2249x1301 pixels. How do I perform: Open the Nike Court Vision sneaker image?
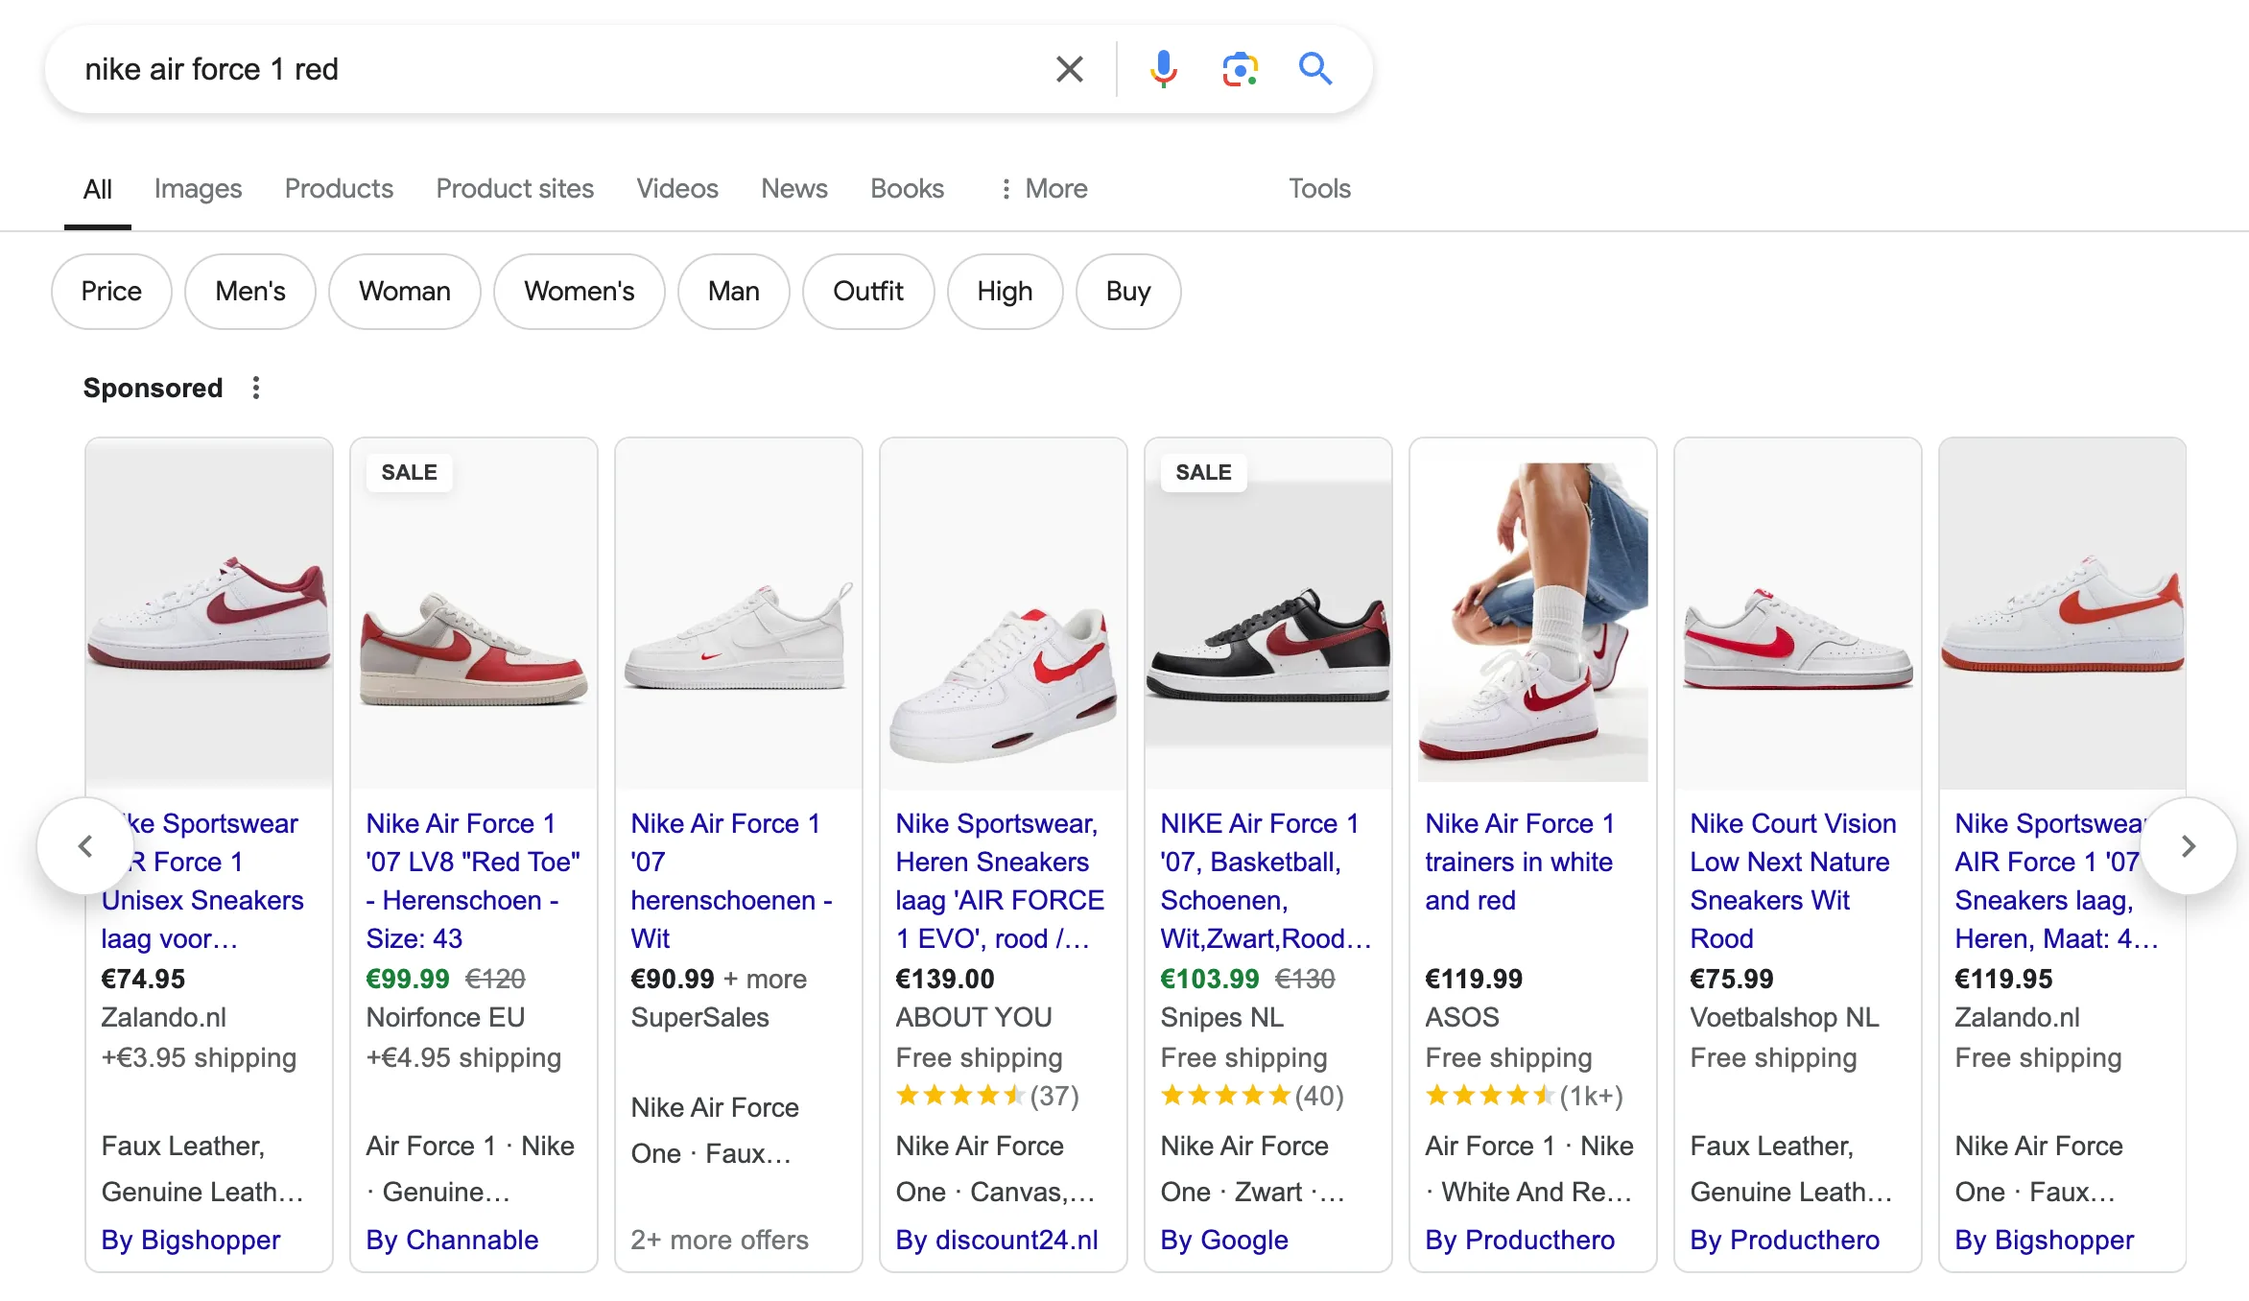[x=1798, y=614]
